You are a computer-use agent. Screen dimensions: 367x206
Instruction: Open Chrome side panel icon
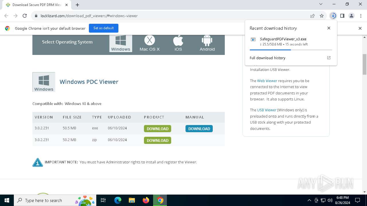coord(342,16)
